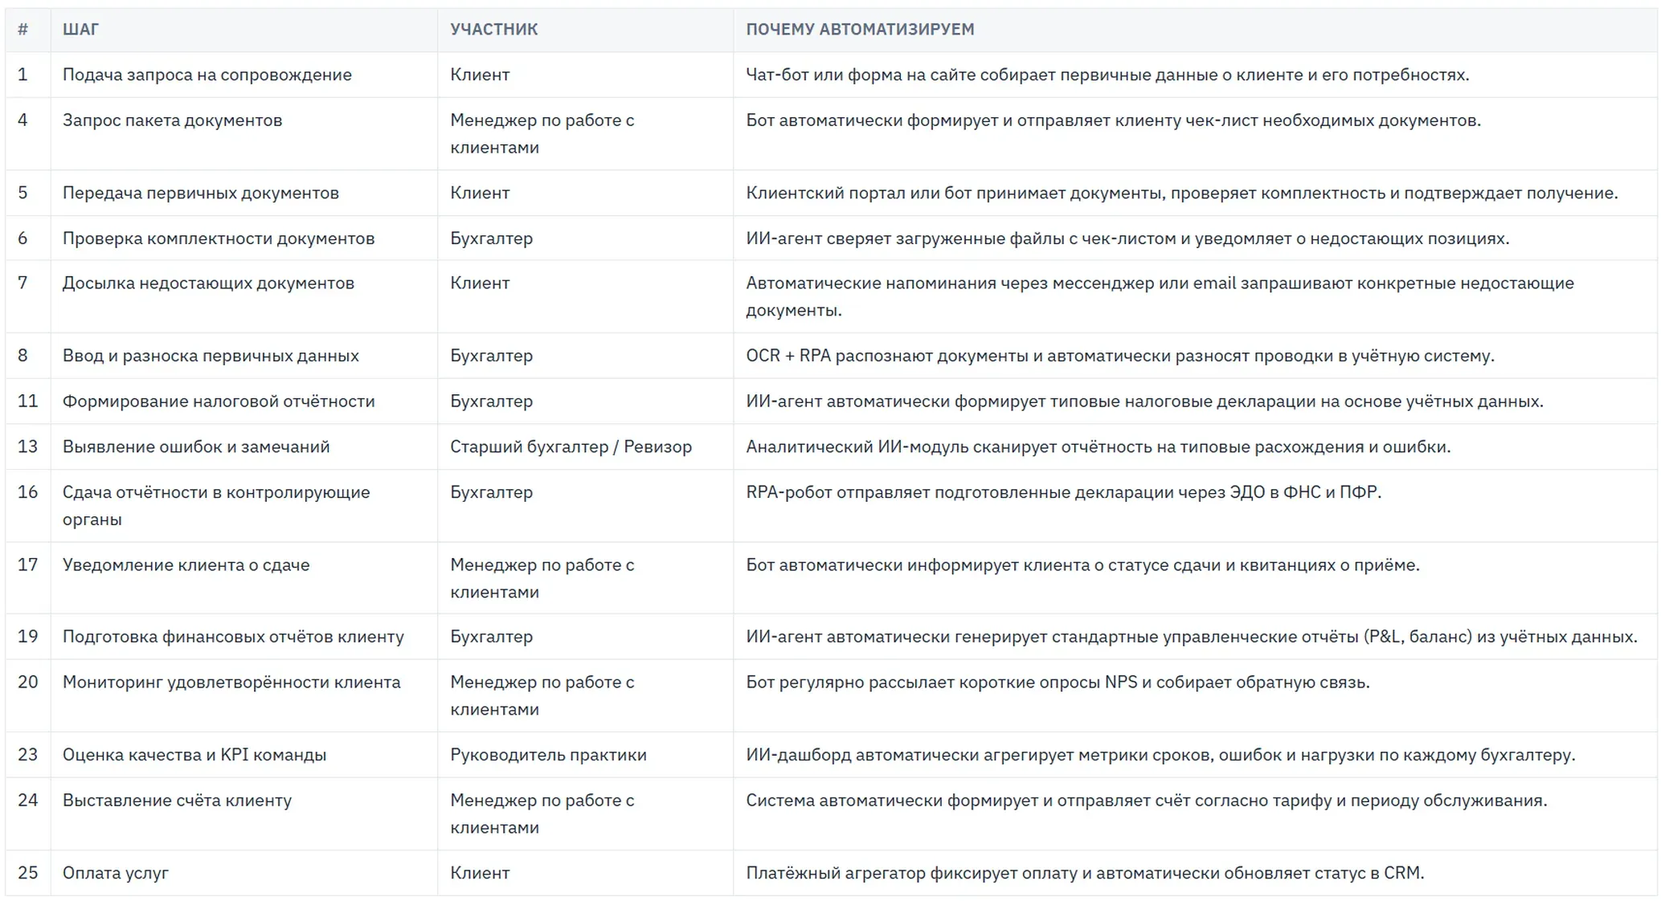
Task: Click the 'Оплата услуг' cell
Action: click(x=116, y=873)
